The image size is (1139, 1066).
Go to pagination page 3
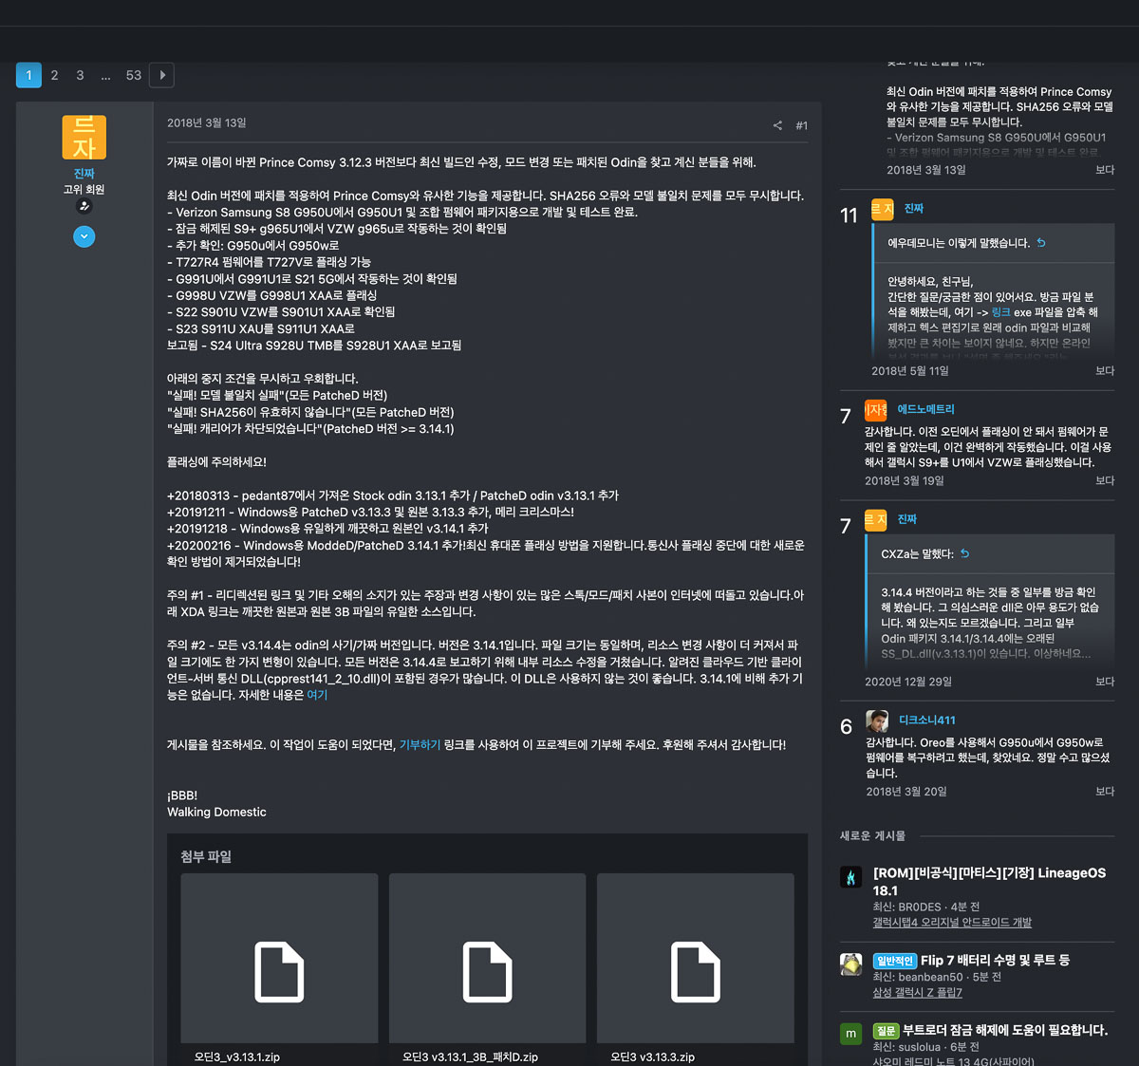coord(80,75)
